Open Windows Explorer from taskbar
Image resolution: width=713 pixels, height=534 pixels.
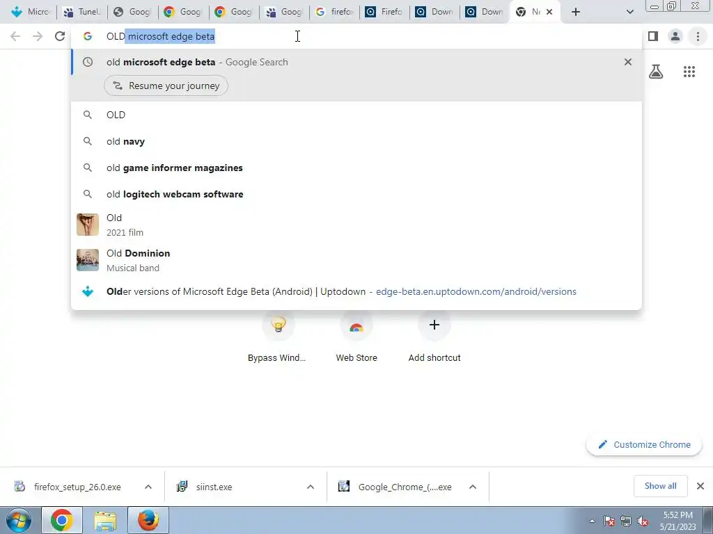pyautogui.click(x=105, y=520)
